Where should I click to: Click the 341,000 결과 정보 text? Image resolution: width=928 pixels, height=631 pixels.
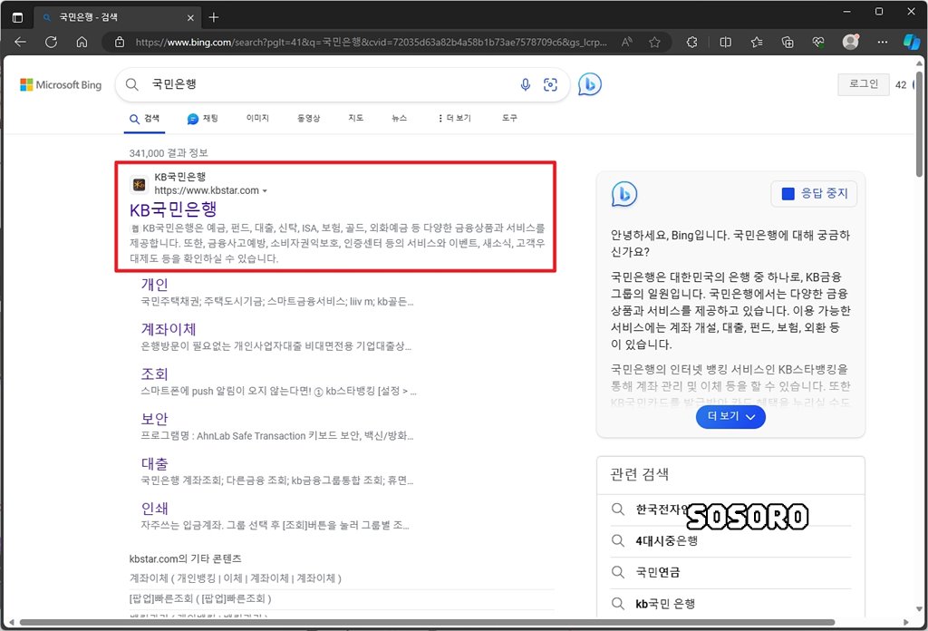coord(169,153)
